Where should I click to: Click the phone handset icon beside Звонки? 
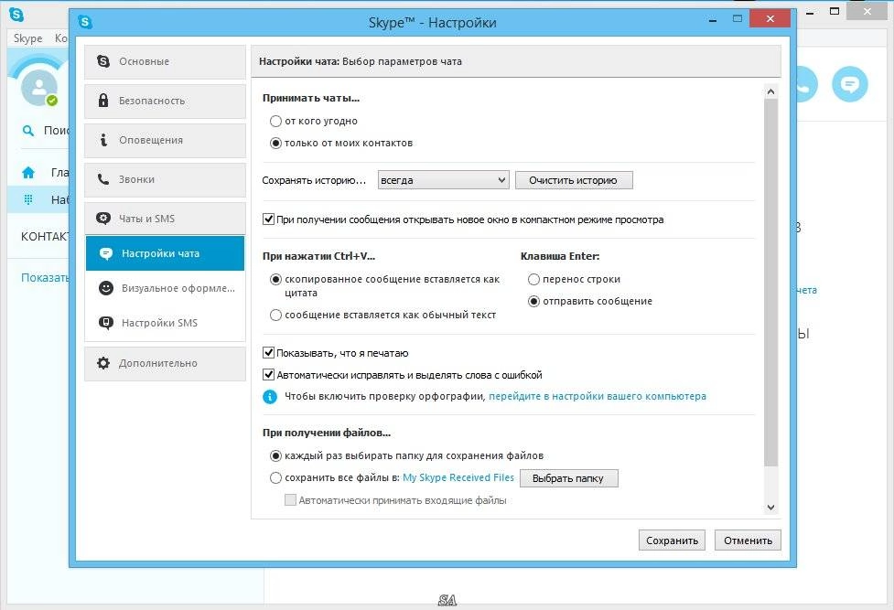point(103,179)
